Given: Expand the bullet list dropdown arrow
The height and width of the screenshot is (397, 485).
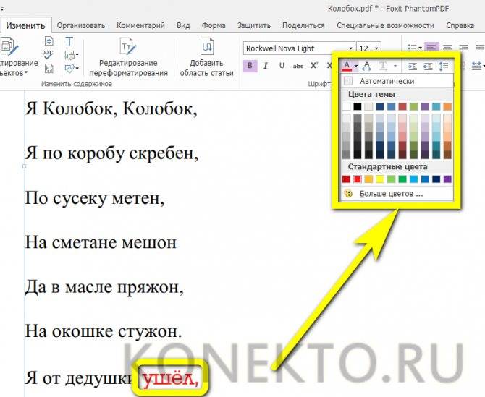Looking at the screenshot, I should (x=420, y=48).
